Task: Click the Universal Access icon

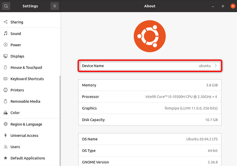Action: 5,136
